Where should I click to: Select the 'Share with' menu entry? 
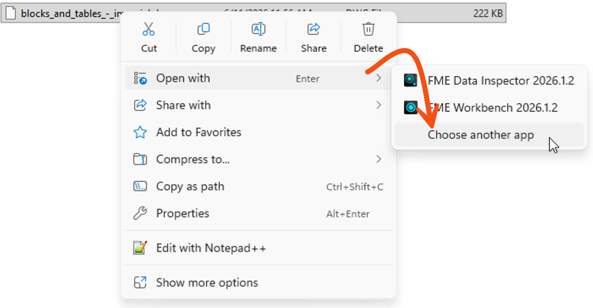pos(258,105)
